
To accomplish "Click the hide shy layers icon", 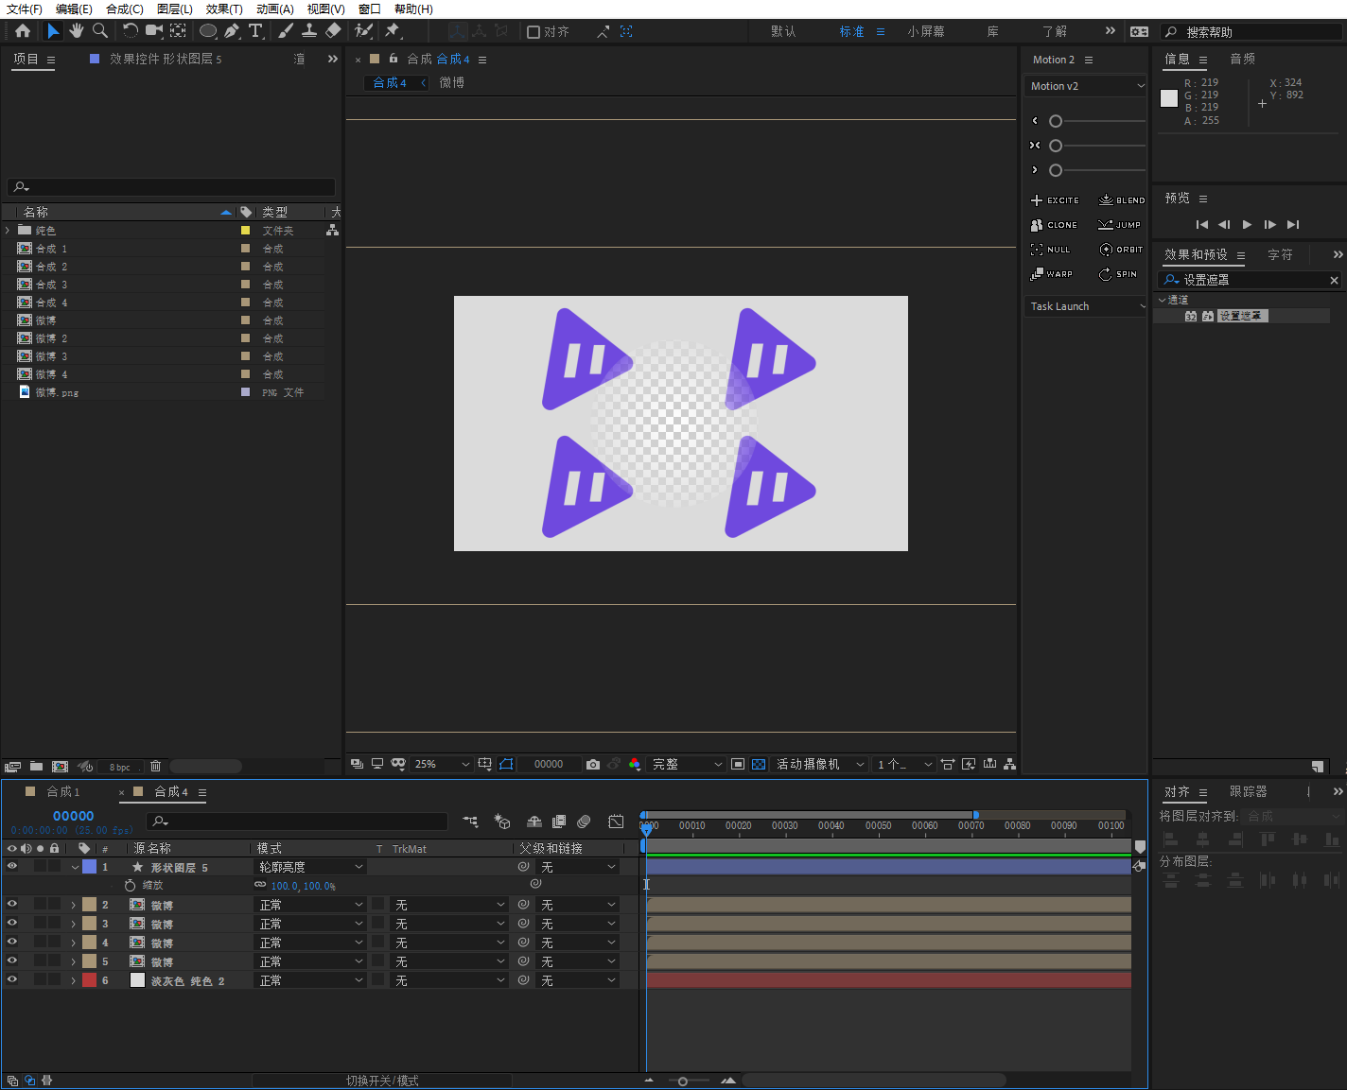I will pyautogui.click(x=534, y=822).
